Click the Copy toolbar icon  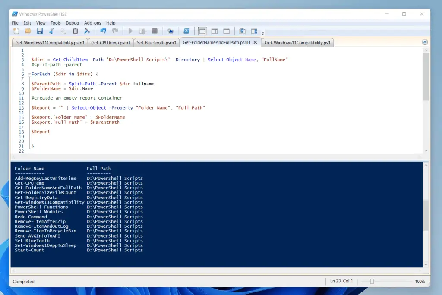[x=63, y=31]
